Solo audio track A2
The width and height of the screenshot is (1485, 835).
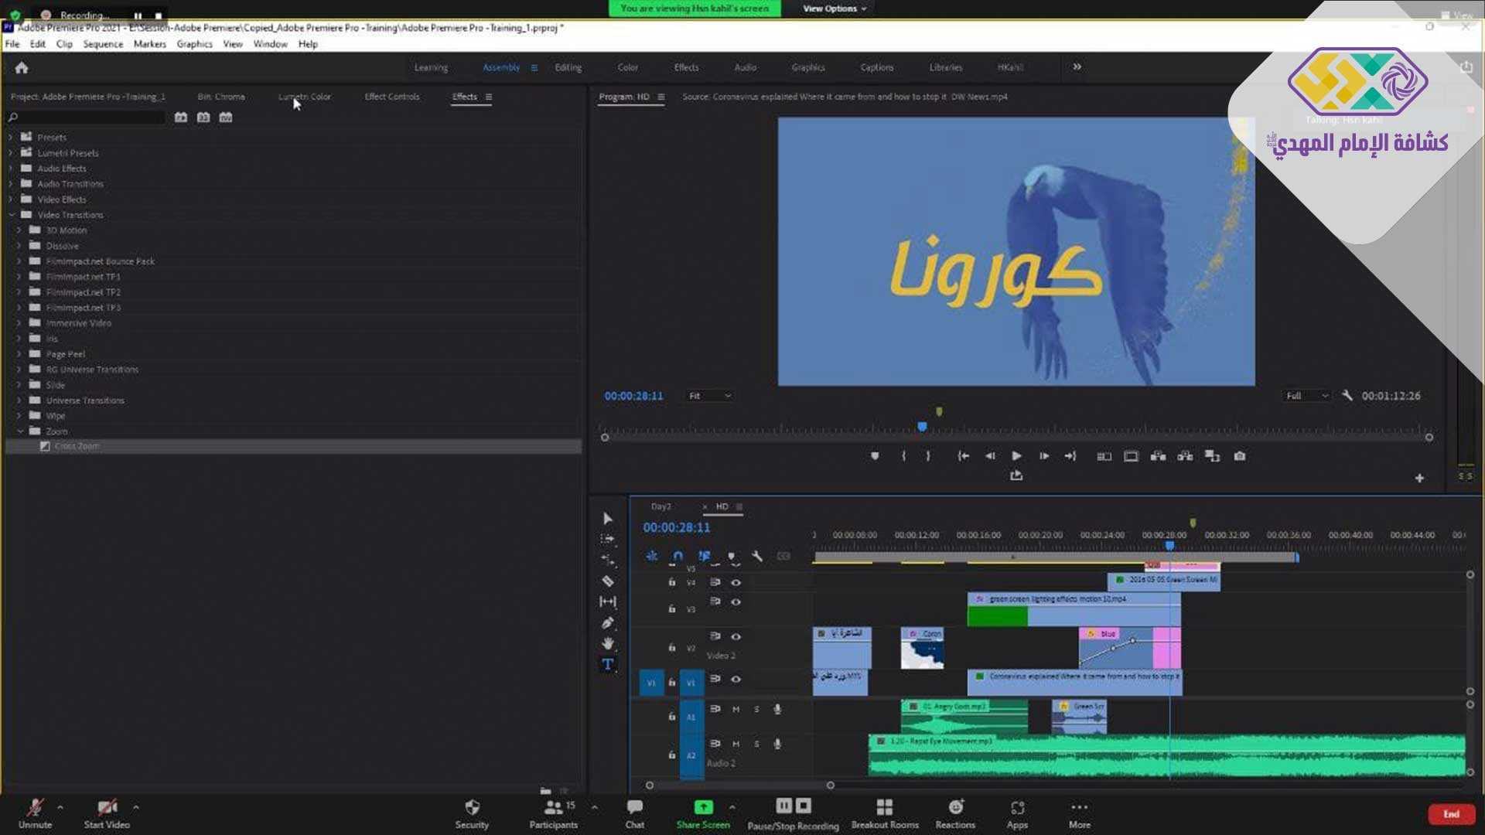756,744
